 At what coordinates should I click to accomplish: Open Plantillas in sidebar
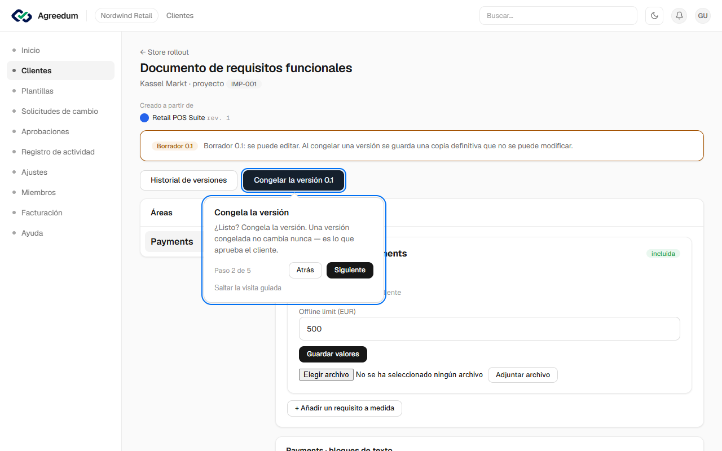[60, 91]
